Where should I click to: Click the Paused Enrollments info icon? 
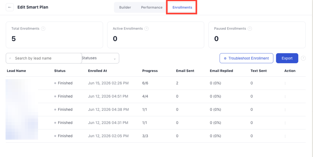click(x=250, y=29)
